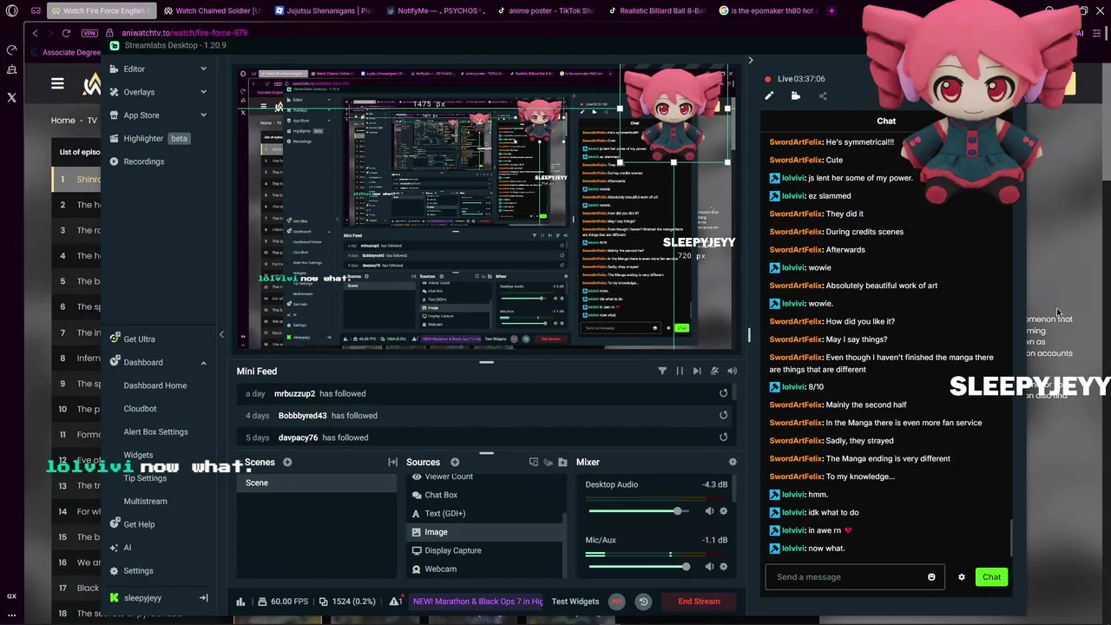Collapse the Dashboard submenu chevron
The width and height of the screenshot is (1111, 625).
203,363
